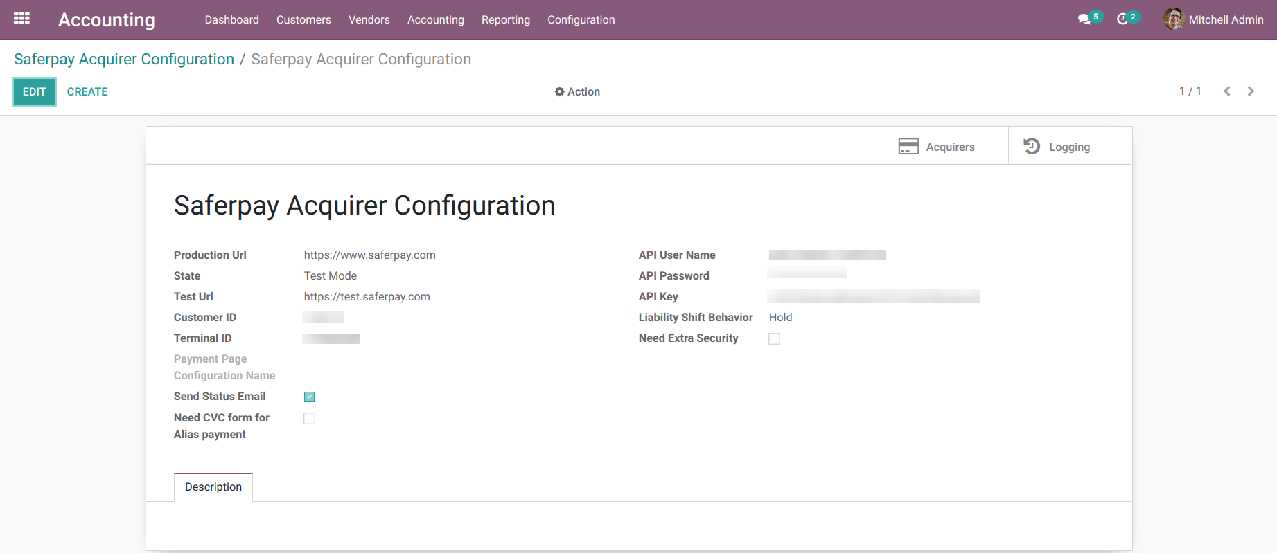Click the EDIT button
This screenshot has height=553, width=1277.
click(x=34, y=91)
